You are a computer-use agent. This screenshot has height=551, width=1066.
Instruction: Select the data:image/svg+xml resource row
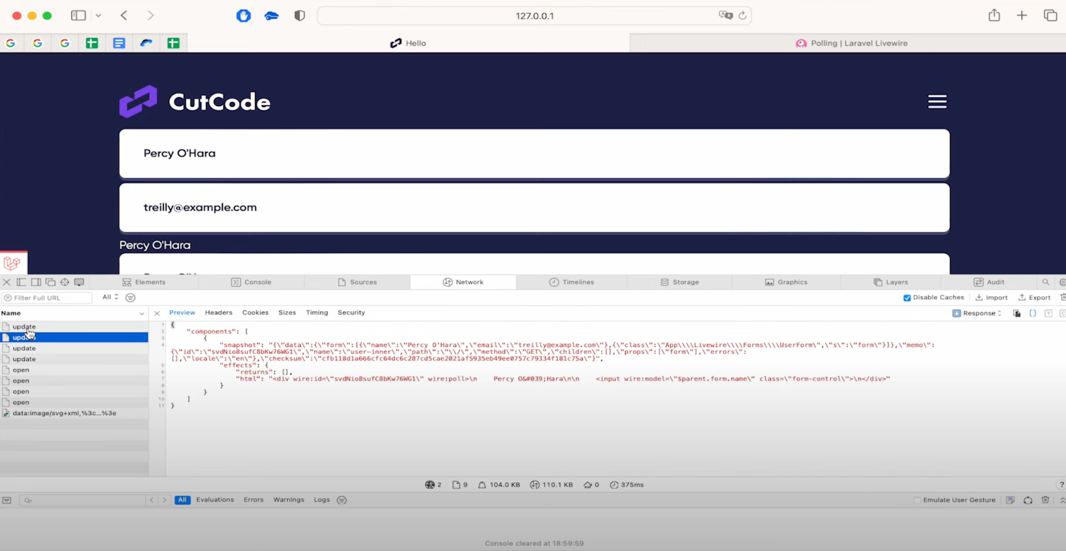tap(74, 413)
